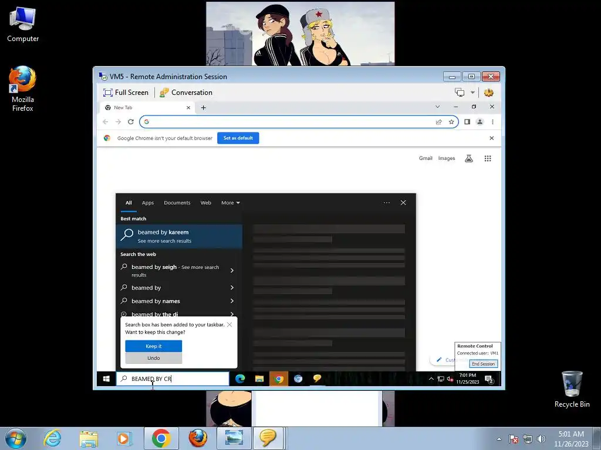Open Chrome three-dot menu

492,122
